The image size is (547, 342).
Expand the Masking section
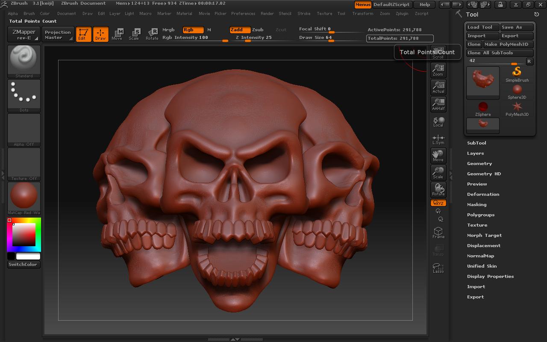(477, 205)
